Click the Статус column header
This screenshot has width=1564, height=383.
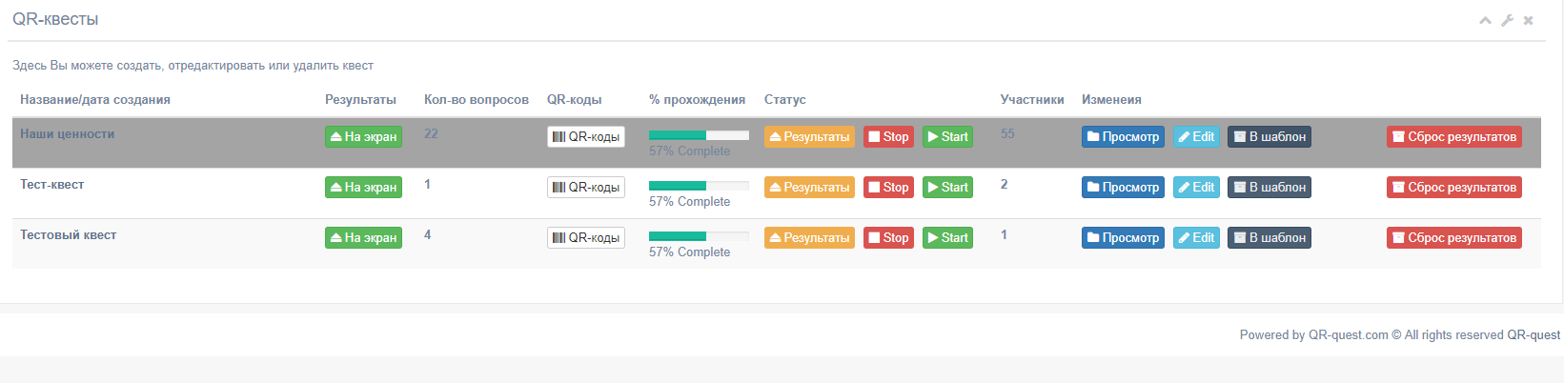point(785,100)
